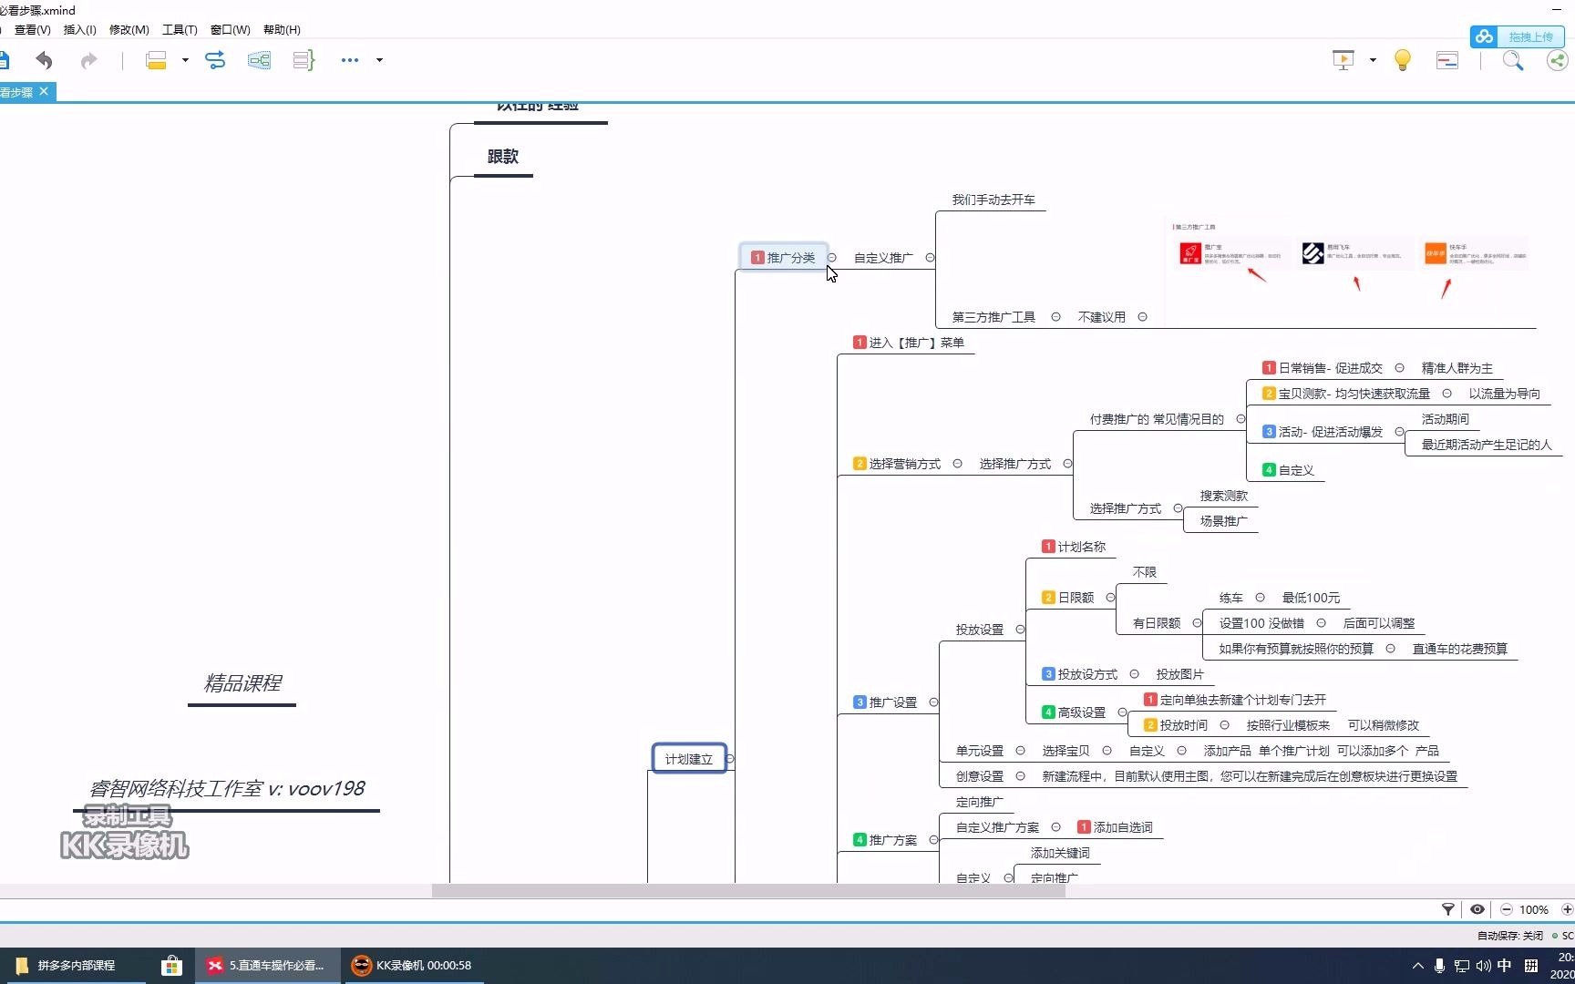Select the 我们手动去开车 topic
The width and height of the screenshot is (1575, 984).
(993, 200)
